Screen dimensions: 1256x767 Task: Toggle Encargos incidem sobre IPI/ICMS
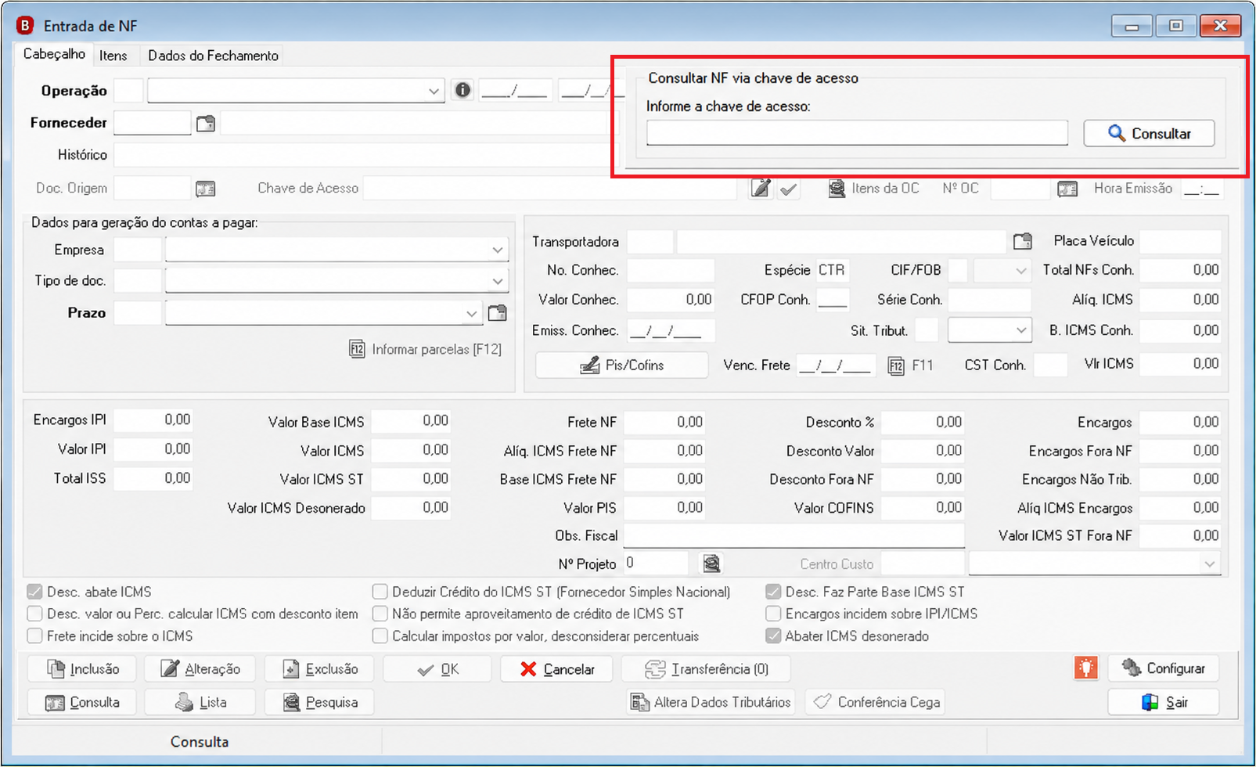tap(773, 614)
